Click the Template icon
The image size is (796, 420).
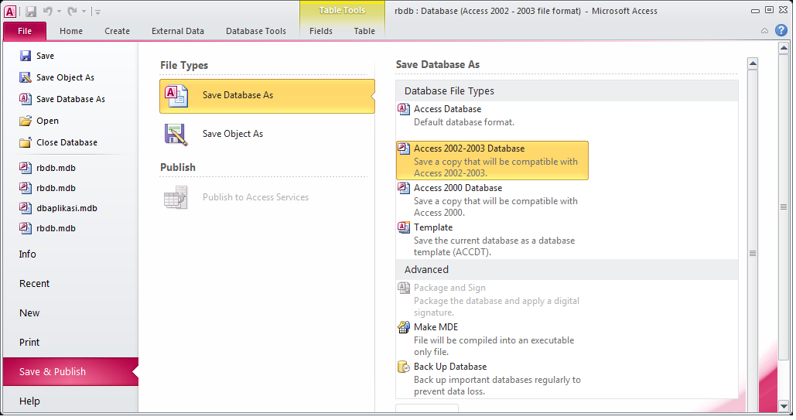tap(404, 227)
